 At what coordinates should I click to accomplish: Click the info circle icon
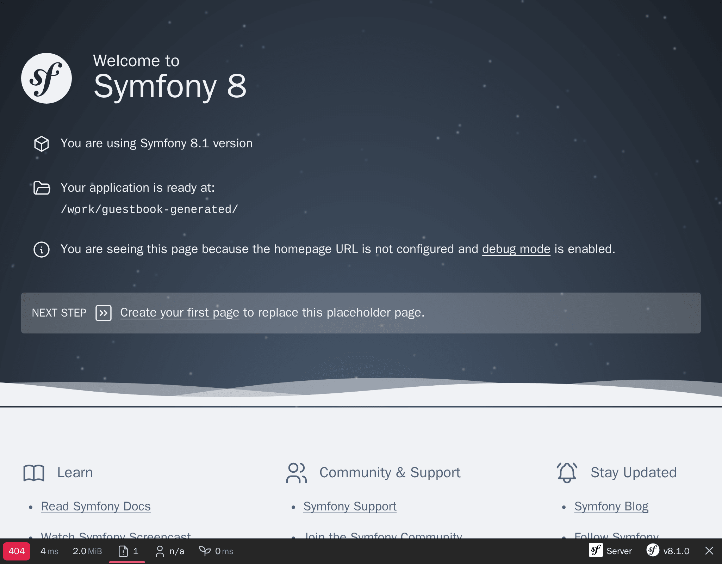(x=42, y=250)
